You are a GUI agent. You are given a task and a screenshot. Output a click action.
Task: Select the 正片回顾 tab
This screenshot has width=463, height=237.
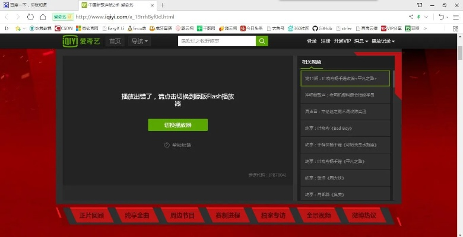(x=92, y=216)
